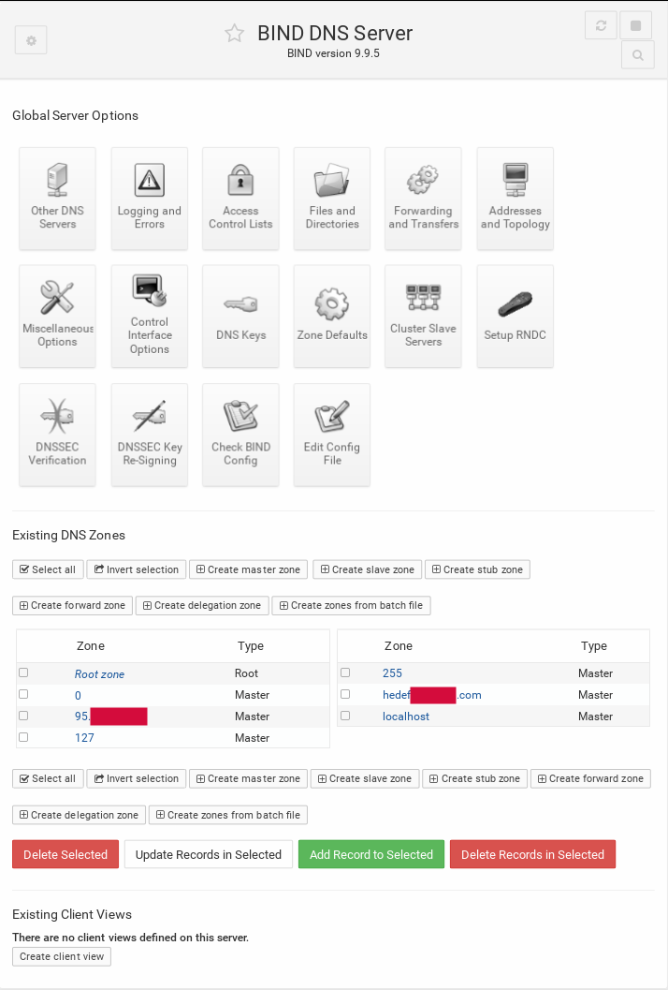Open DNSSEC Verification settings
The image size is (668, 990).
57,434
